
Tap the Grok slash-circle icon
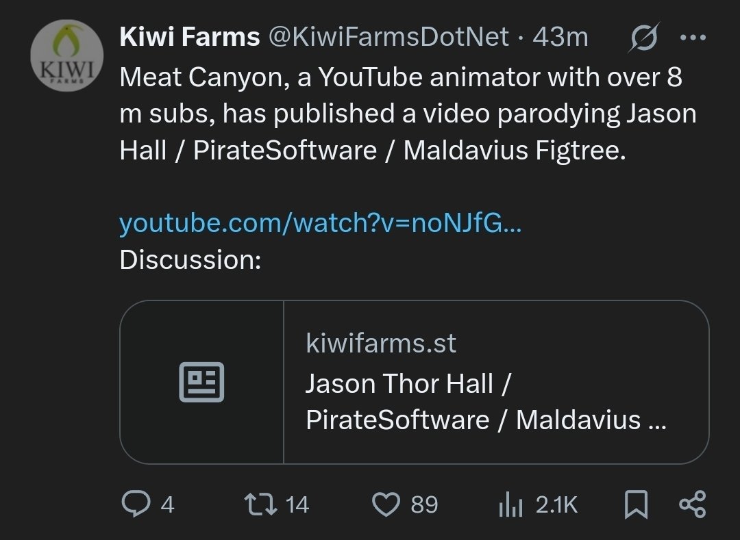(643, 37)
